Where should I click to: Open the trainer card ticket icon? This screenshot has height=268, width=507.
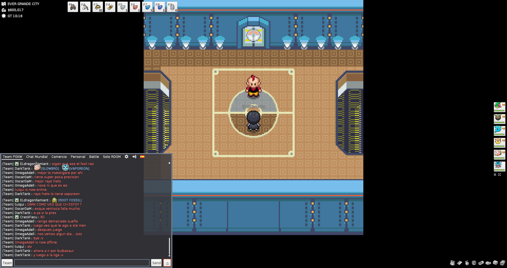point(460,263)
